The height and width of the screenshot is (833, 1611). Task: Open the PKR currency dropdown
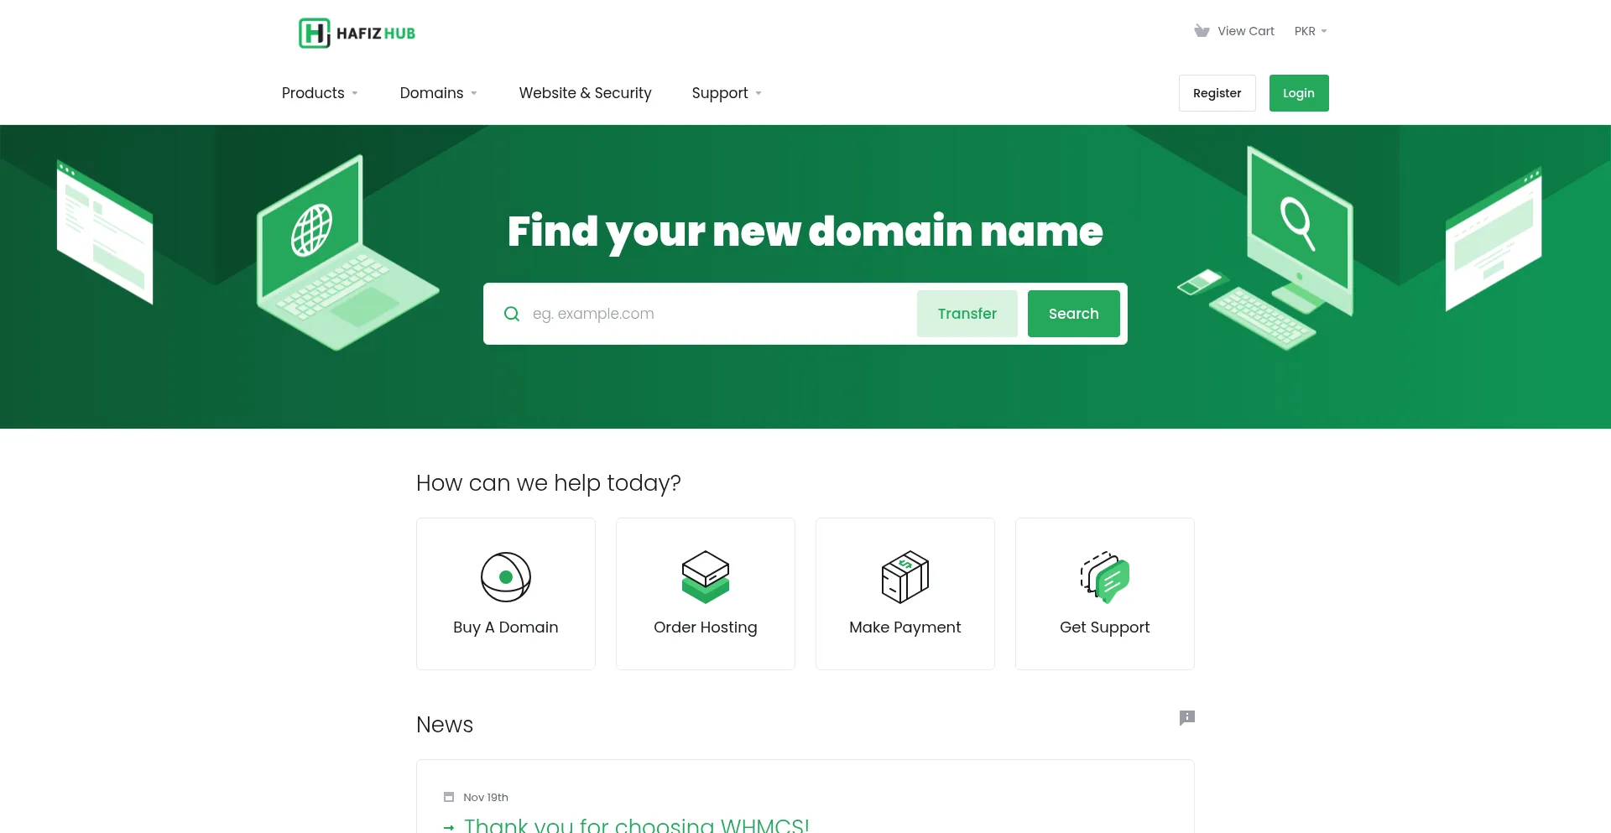pyautogui.click(x=1310, y=31)
